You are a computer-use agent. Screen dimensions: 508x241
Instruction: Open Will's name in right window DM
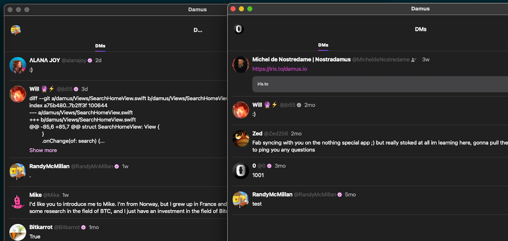coord(257,105)
